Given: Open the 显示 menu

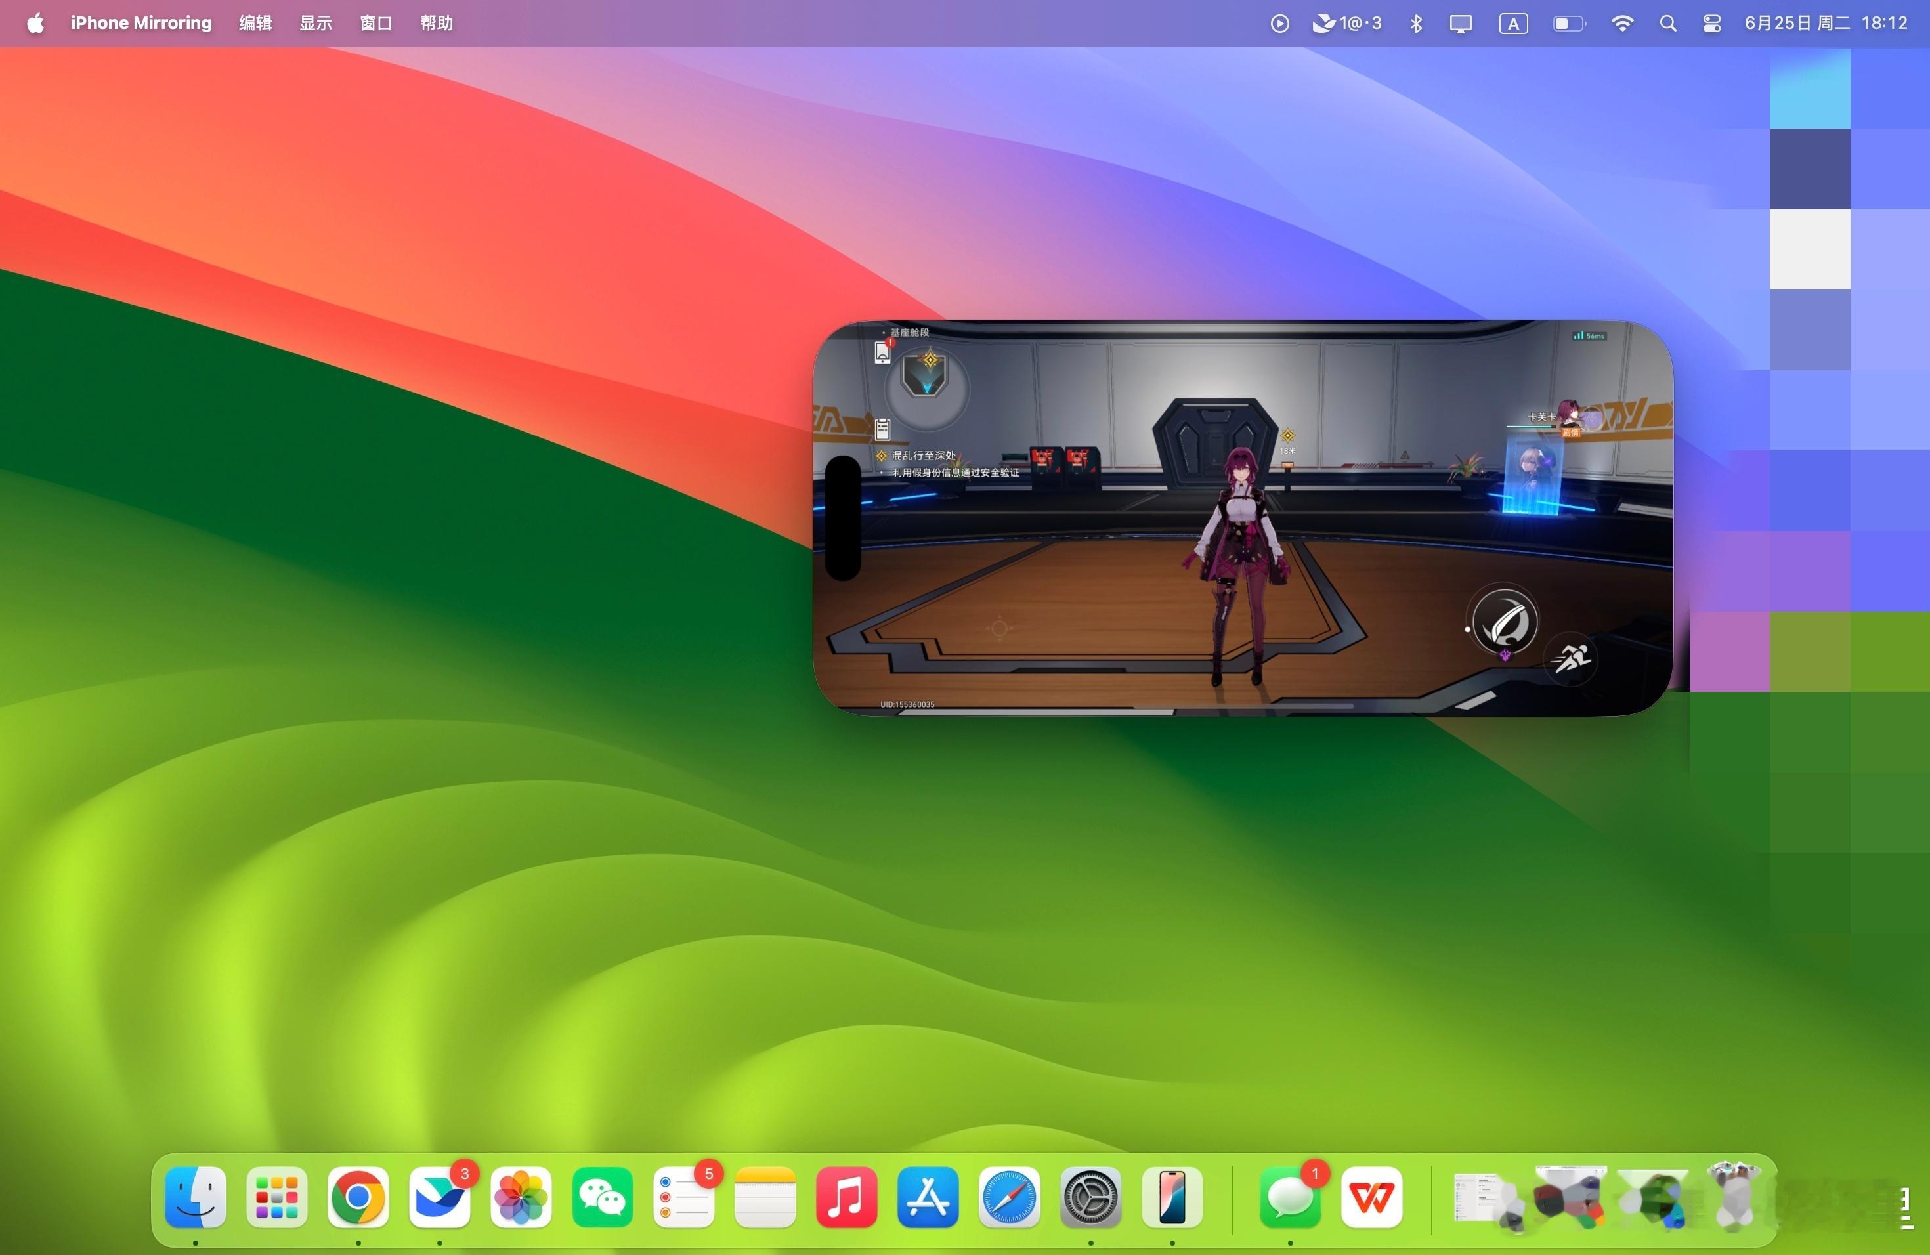Looking at the screenshot, I should point(316,23).
